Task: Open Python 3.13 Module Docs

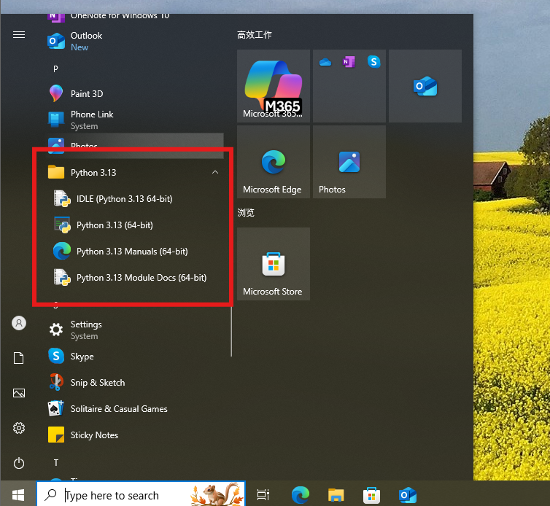Action: pyautogui.click(x=141, y=278)
